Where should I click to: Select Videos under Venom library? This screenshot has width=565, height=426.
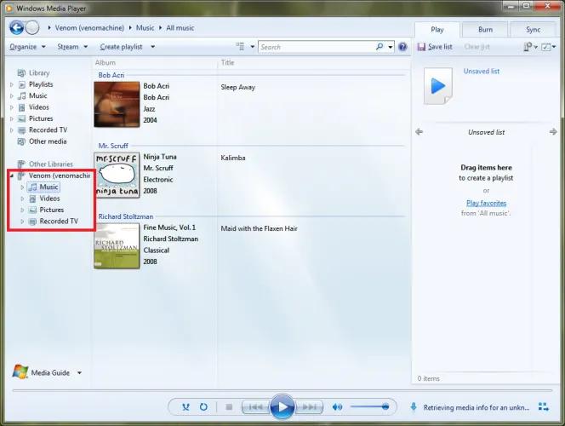tap(49, 199)
